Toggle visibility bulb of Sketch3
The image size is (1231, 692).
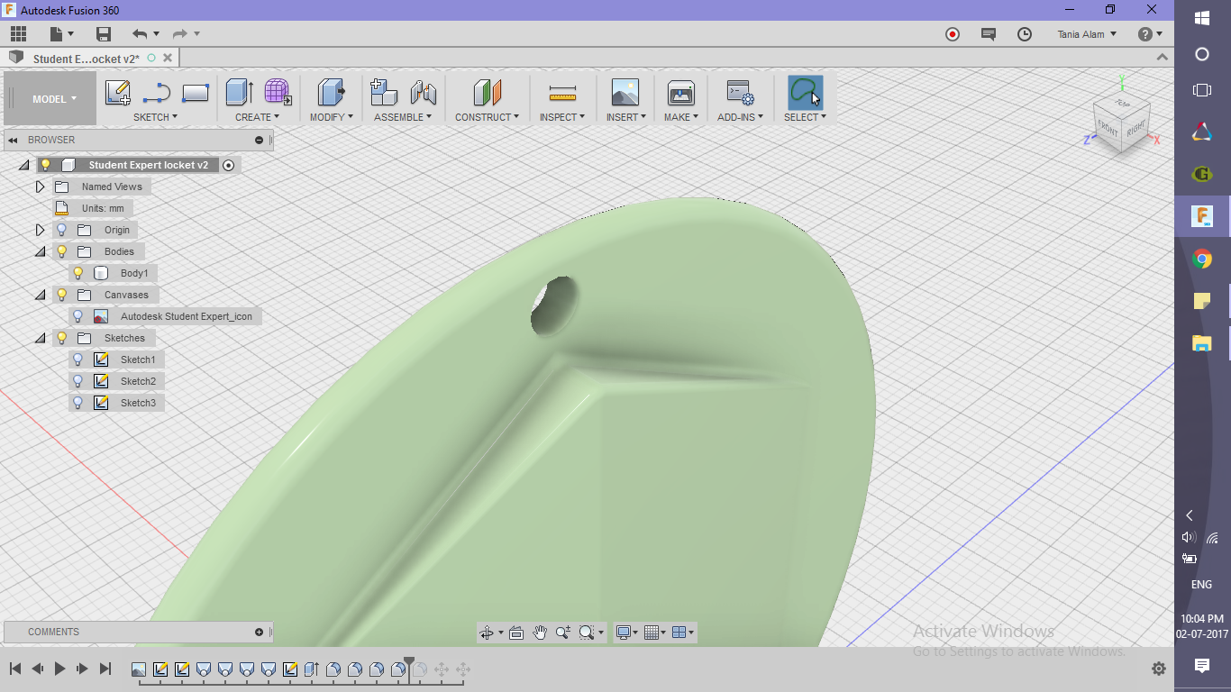point(78,403)
